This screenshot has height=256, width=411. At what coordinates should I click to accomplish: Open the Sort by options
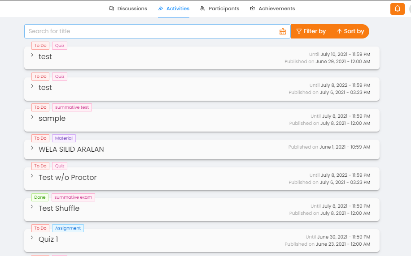pos(350,31)
